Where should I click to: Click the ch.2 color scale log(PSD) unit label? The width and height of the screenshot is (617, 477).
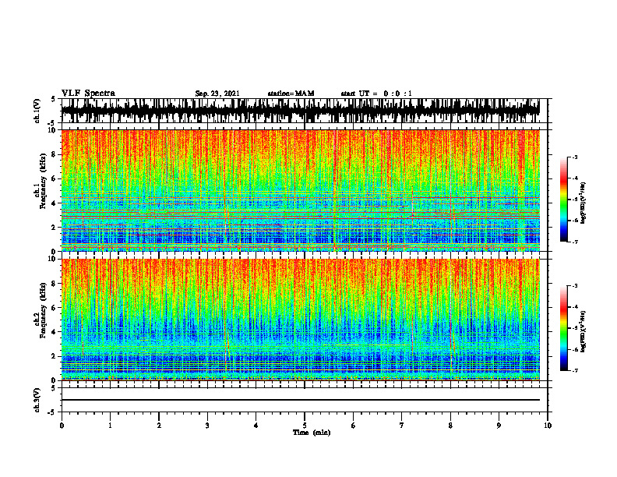(x=584, y=331)
